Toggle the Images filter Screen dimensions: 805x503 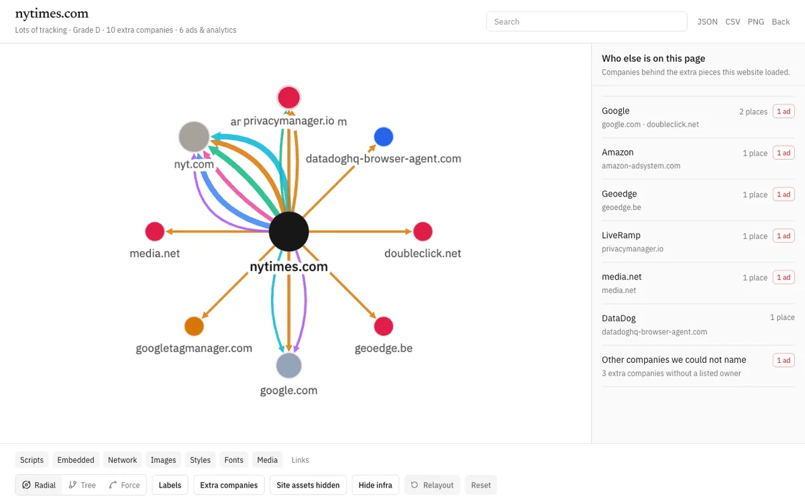163,460
